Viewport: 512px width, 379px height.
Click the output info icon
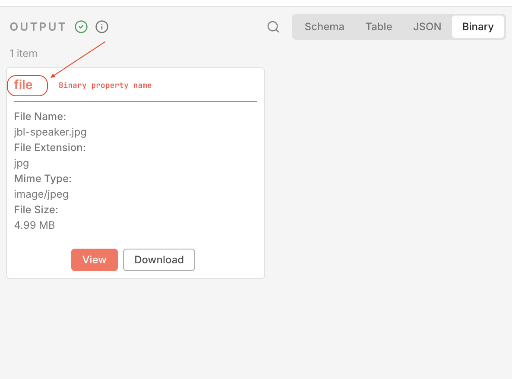[x=102, y=27]
